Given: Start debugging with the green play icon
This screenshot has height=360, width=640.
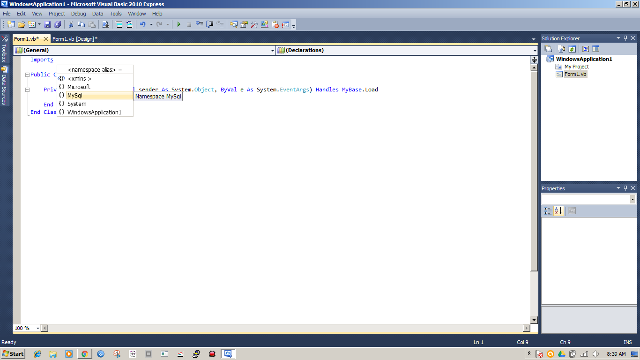Looking at the screenshot, I should (179, 24).
